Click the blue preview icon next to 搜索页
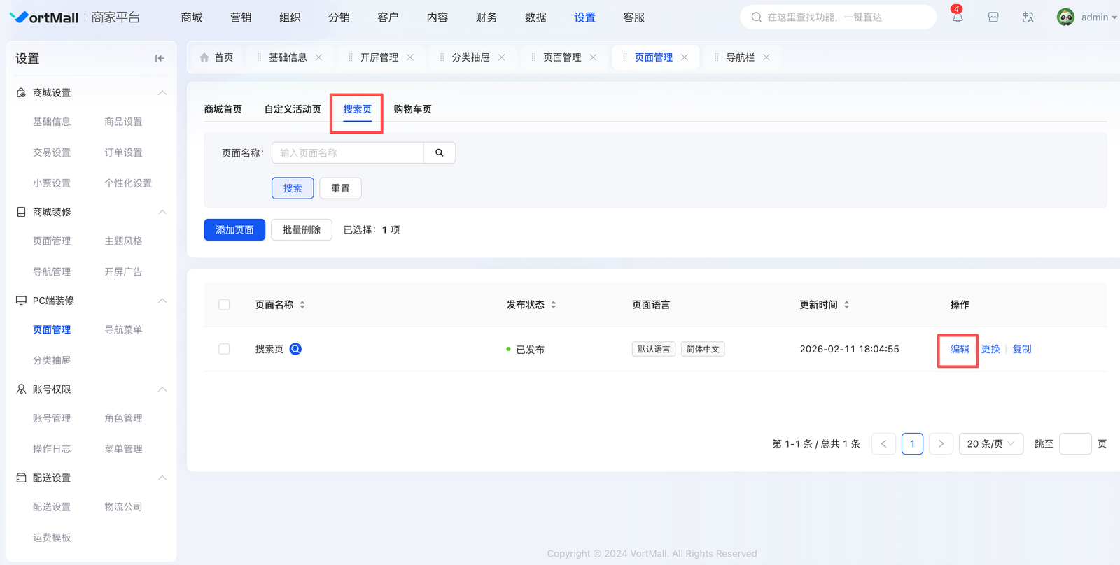The height and width of the screenshot is (565, 1120). click(295, 349)
